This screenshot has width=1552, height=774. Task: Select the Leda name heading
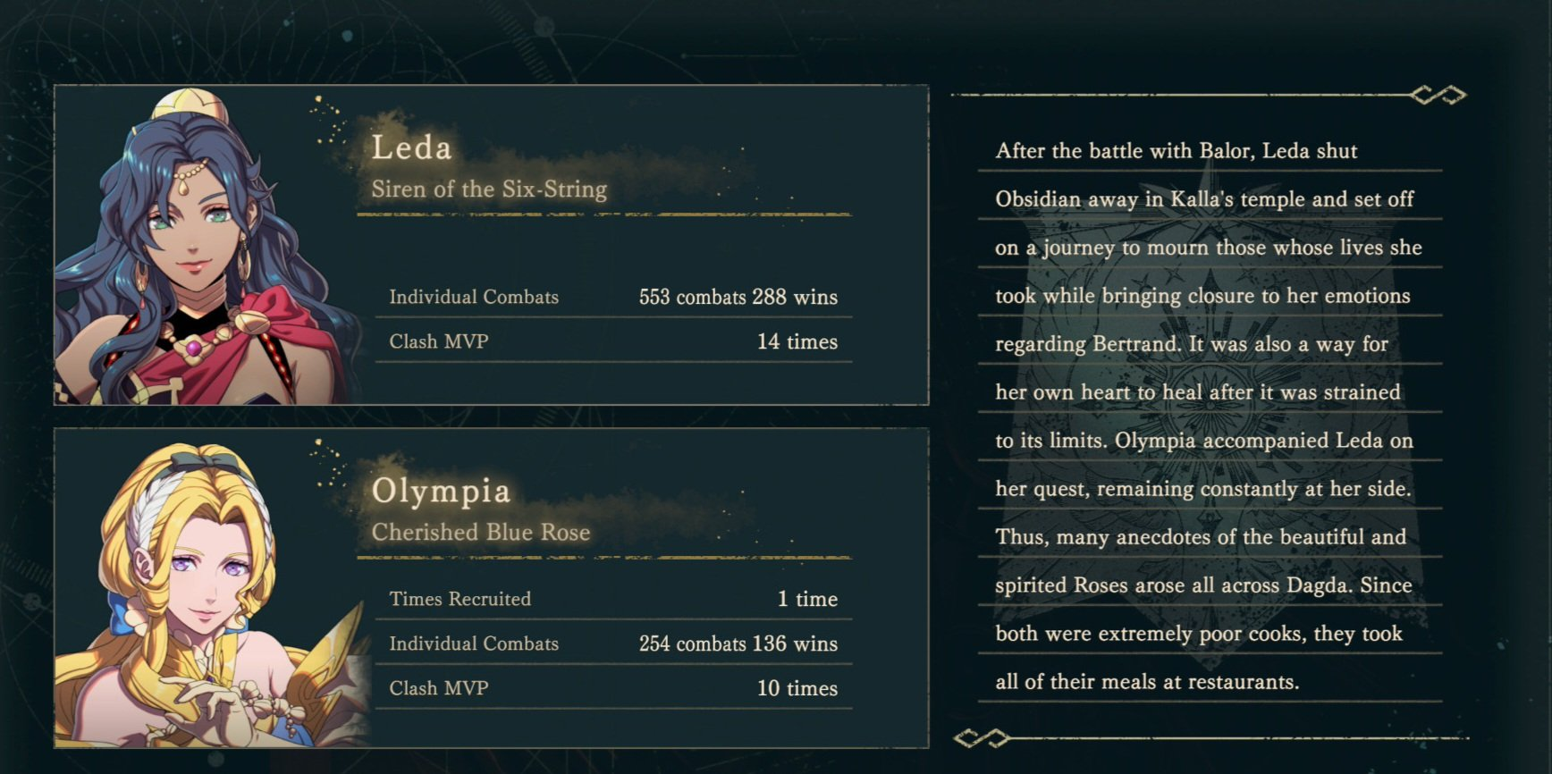pyautogui.click(x=412, y=147)
